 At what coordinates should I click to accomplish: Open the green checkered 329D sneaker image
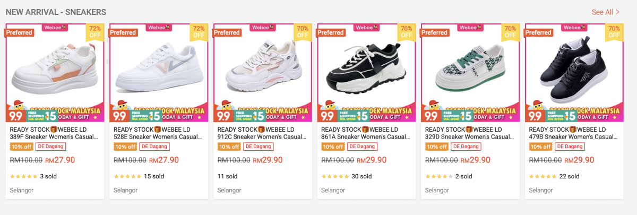coord(470,69)
